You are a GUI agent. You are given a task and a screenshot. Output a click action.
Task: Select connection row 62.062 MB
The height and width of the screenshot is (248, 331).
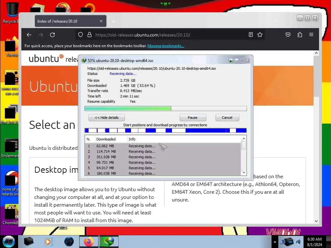pyautogui.click(x=163, y=146)
